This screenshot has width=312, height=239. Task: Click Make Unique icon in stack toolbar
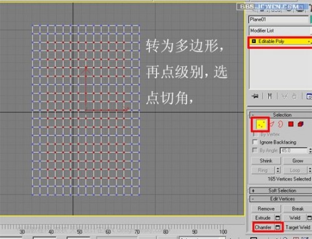tap(284, 96)
